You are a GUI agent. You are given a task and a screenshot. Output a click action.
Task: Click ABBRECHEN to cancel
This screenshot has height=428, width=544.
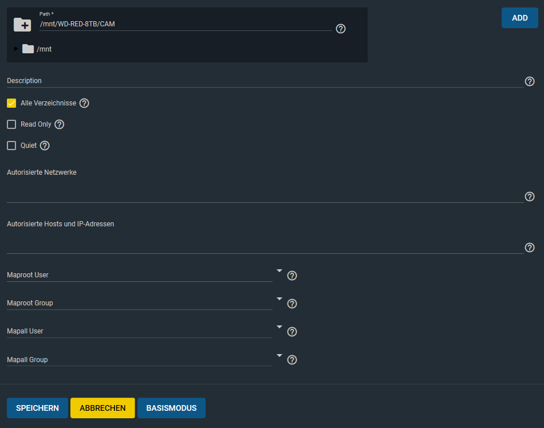coord(103,408)
